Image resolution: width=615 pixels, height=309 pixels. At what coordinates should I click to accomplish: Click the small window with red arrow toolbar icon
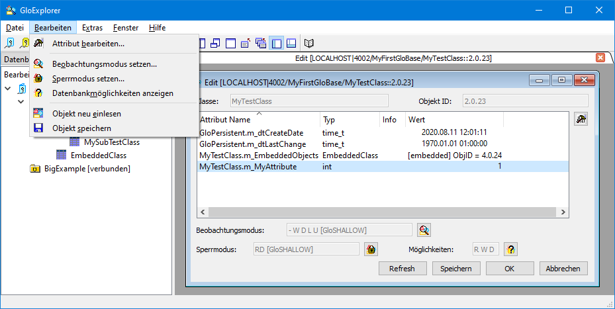pos(246,43)
